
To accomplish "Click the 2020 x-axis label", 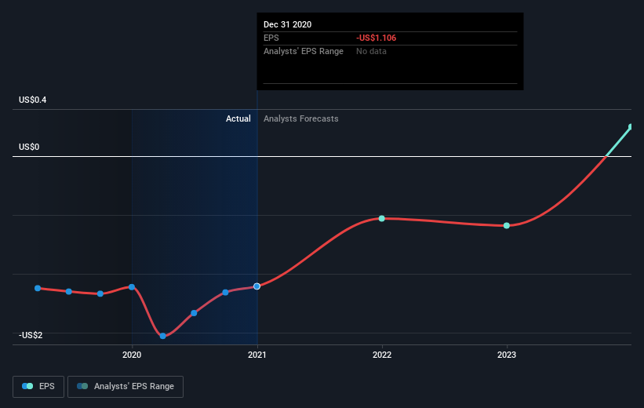I will 132,355.
